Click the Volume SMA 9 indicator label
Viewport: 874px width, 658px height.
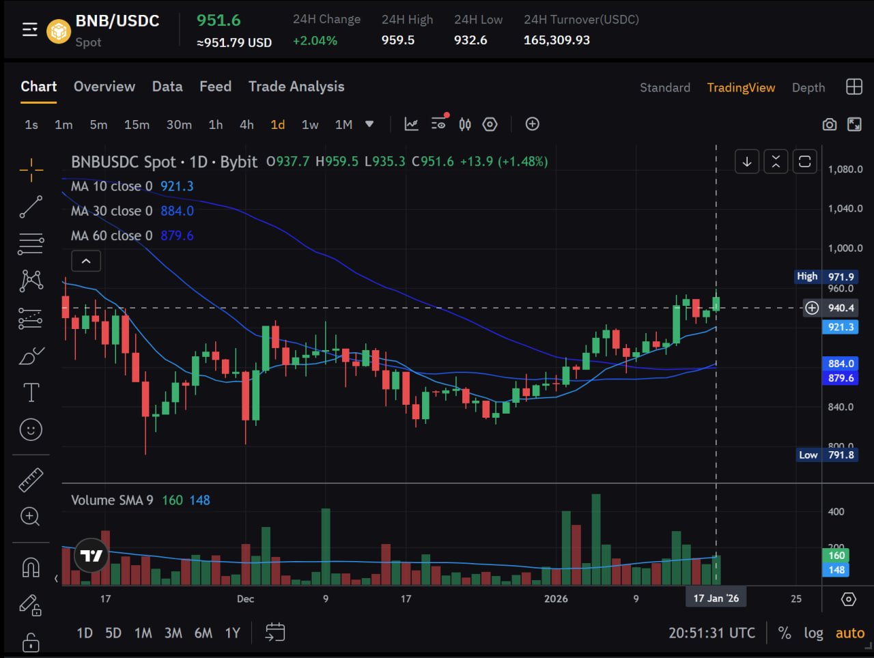(112, 500)
